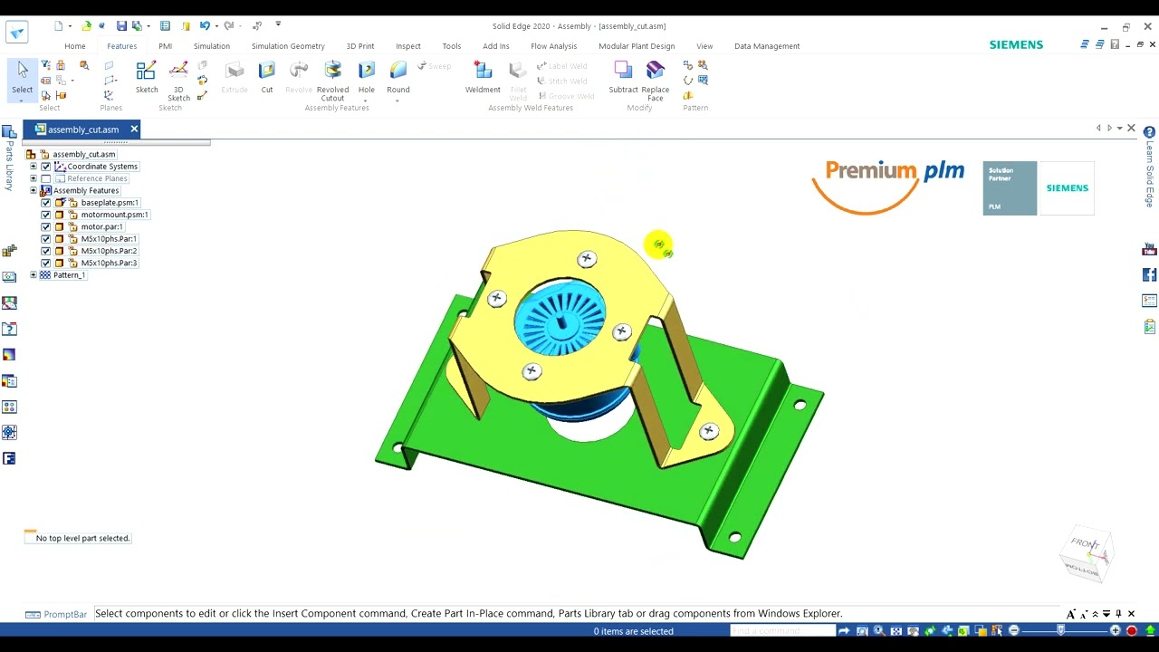
Task: Select motor.par:1 in the tree
Action: click(101, 226)
